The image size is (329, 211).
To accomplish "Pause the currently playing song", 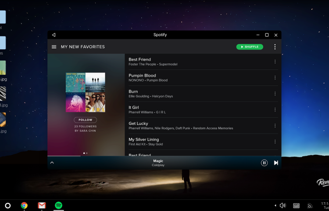I will [x=264, y=163].
